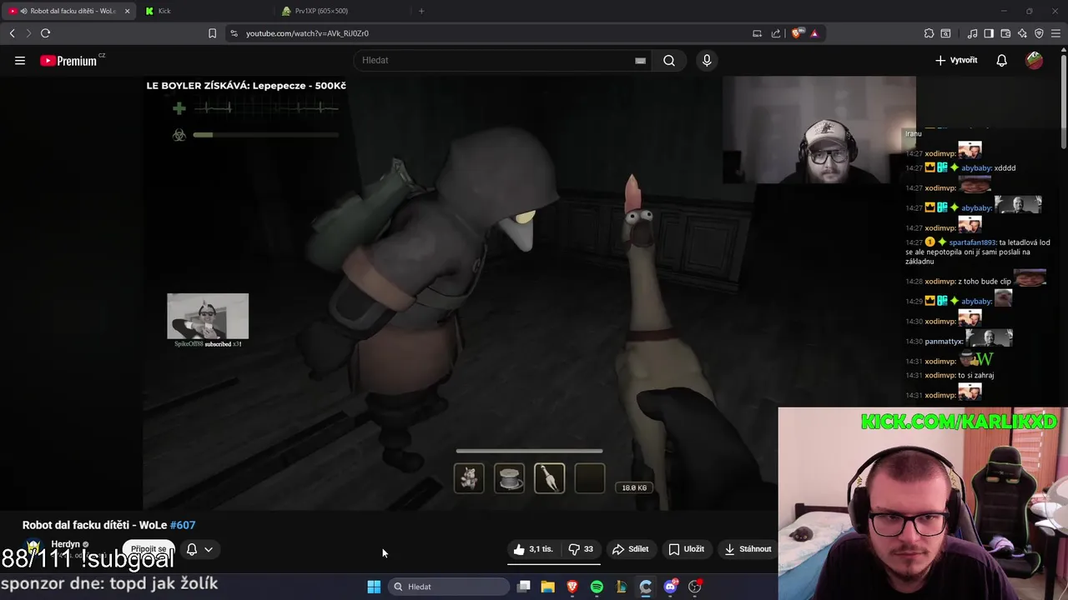This screenshot has height=600, width=1068.
Task: Toggle the Brave sidebar panel
Action: click(989, 33)
